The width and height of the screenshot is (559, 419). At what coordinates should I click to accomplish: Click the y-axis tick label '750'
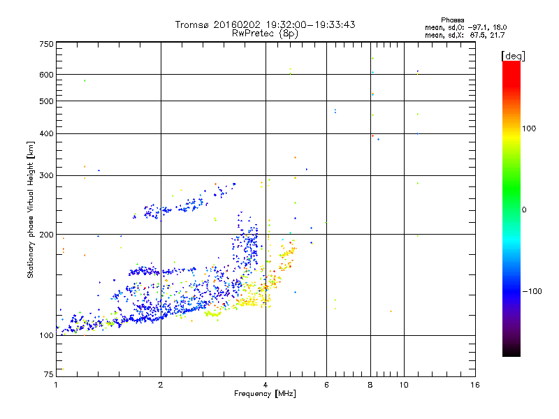point(46,44)
